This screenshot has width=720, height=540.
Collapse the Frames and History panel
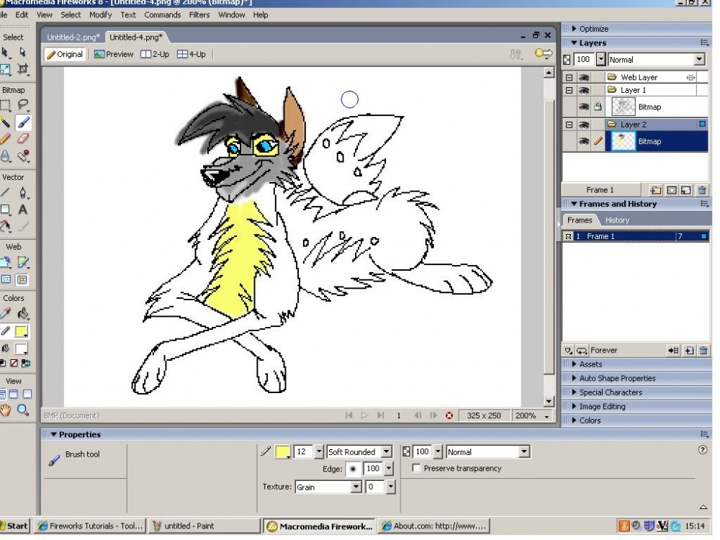pyautogui.click(x=574, y=204)
